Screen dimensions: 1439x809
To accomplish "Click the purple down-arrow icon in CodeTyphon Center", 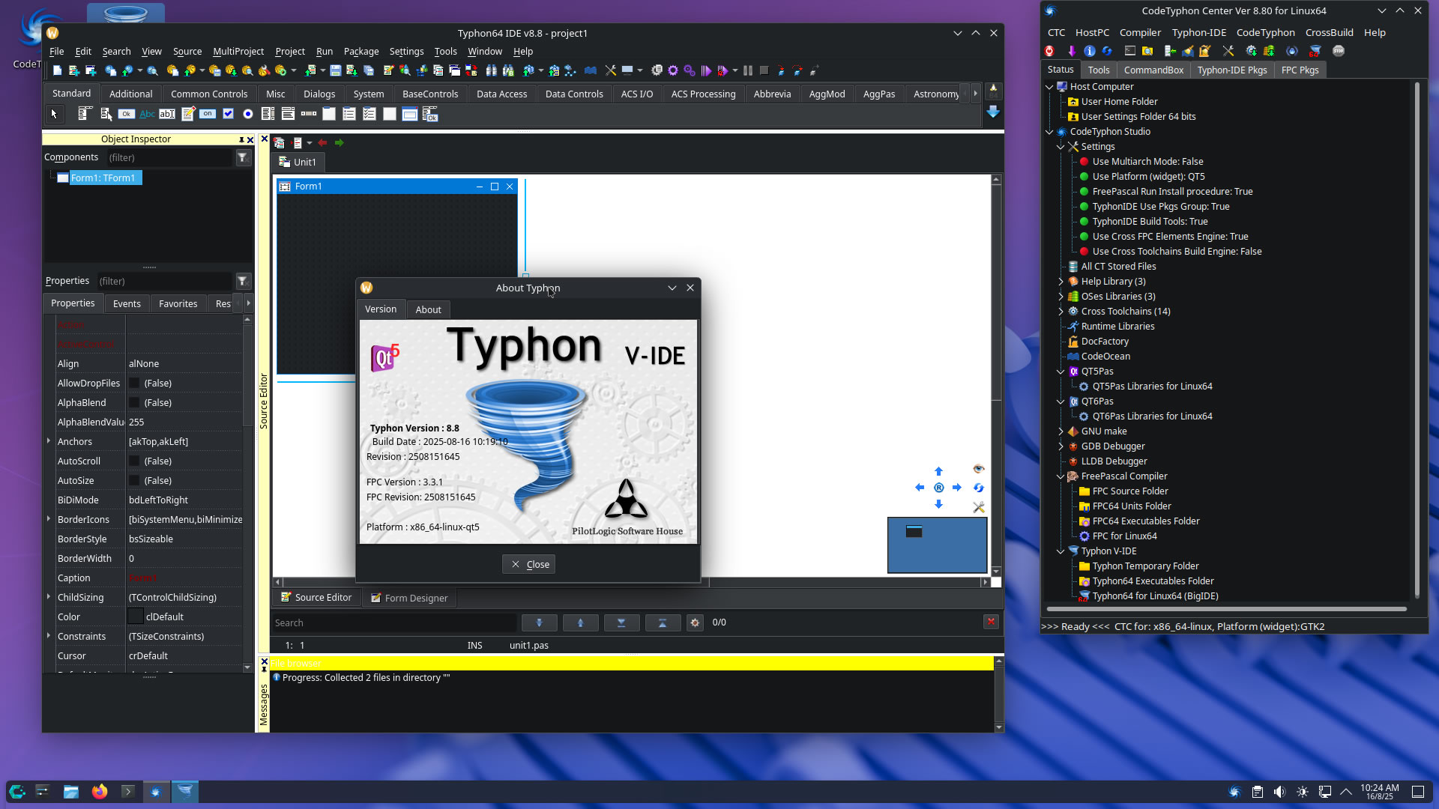I will (x=1072, y=51).
